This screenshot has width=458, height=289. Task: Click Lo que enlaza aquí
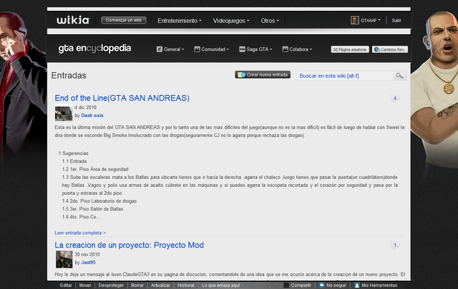pyautogui.click(x=220, y=285)
